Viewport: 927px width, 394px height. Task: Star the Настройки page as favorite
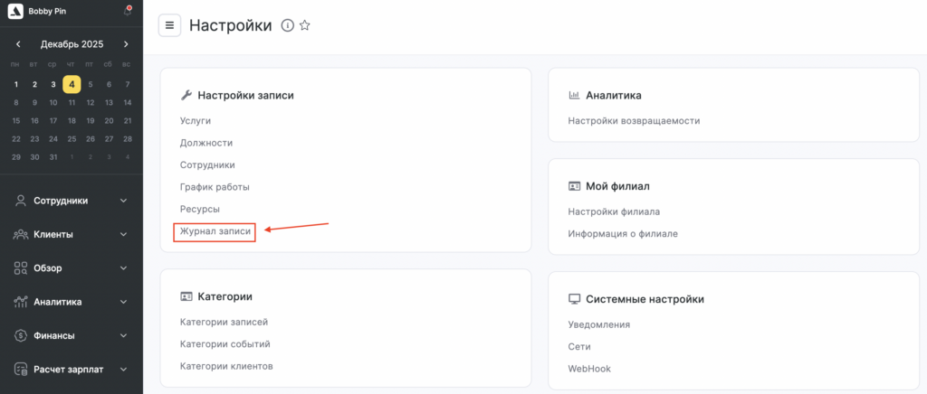point(305,25)
